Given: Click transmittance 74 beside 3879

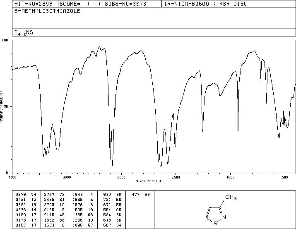Looking at the screenshot, I should coord(34,195).
